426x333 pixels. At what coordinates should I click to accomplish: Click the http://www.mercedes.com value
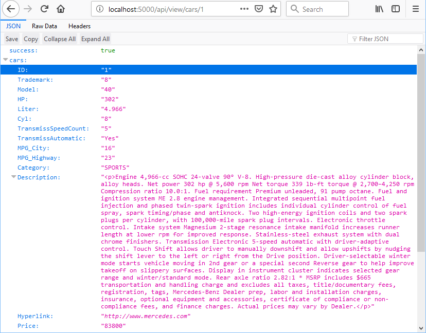[146, 316]
